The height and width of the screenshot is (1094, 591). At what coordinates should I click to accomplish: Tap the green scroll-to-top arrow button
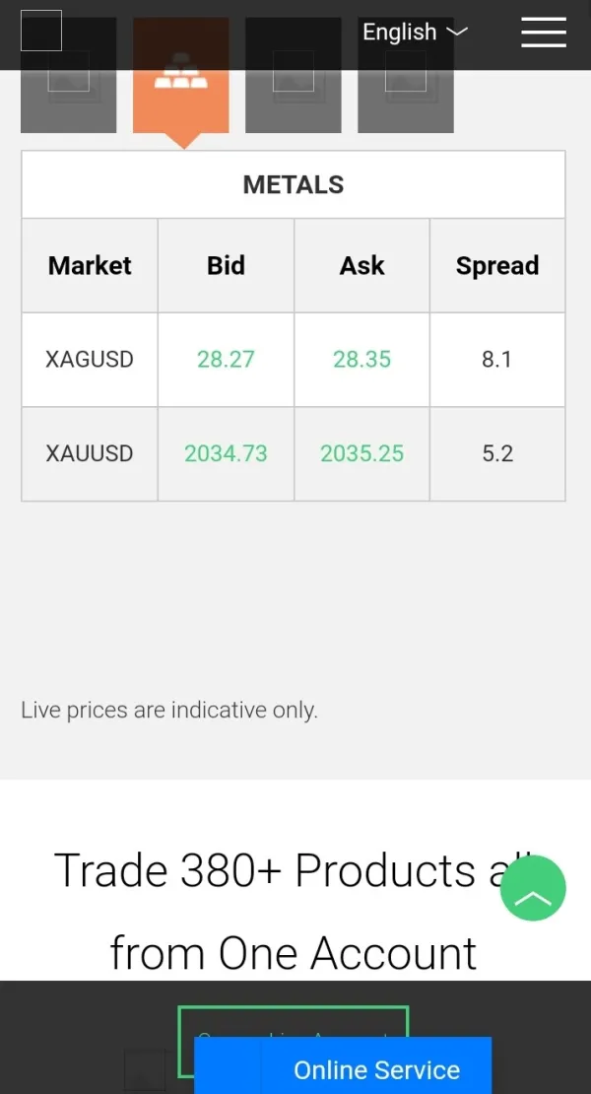point(533,888)
